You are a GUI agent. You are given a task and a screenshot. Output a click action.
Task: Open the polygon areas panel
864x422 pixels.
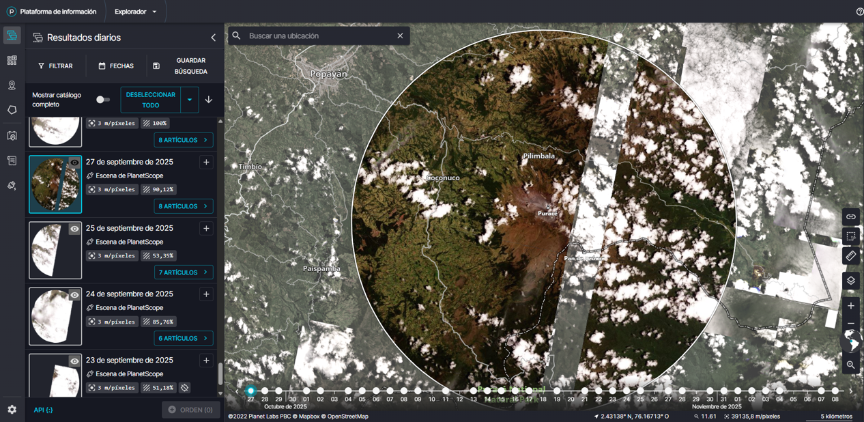click(x=11, y=110)
